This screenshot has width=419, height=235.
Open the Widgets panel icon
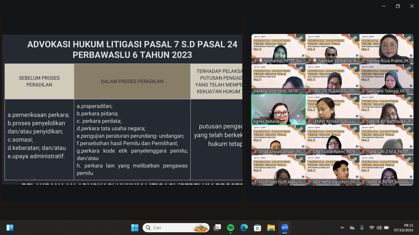[x=10, y=228]
